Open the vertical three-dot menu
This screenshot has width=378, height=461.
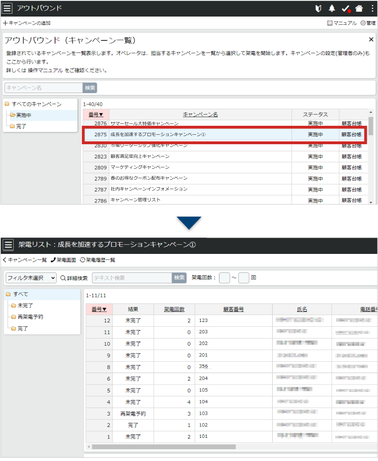click(x=372, y=9)
